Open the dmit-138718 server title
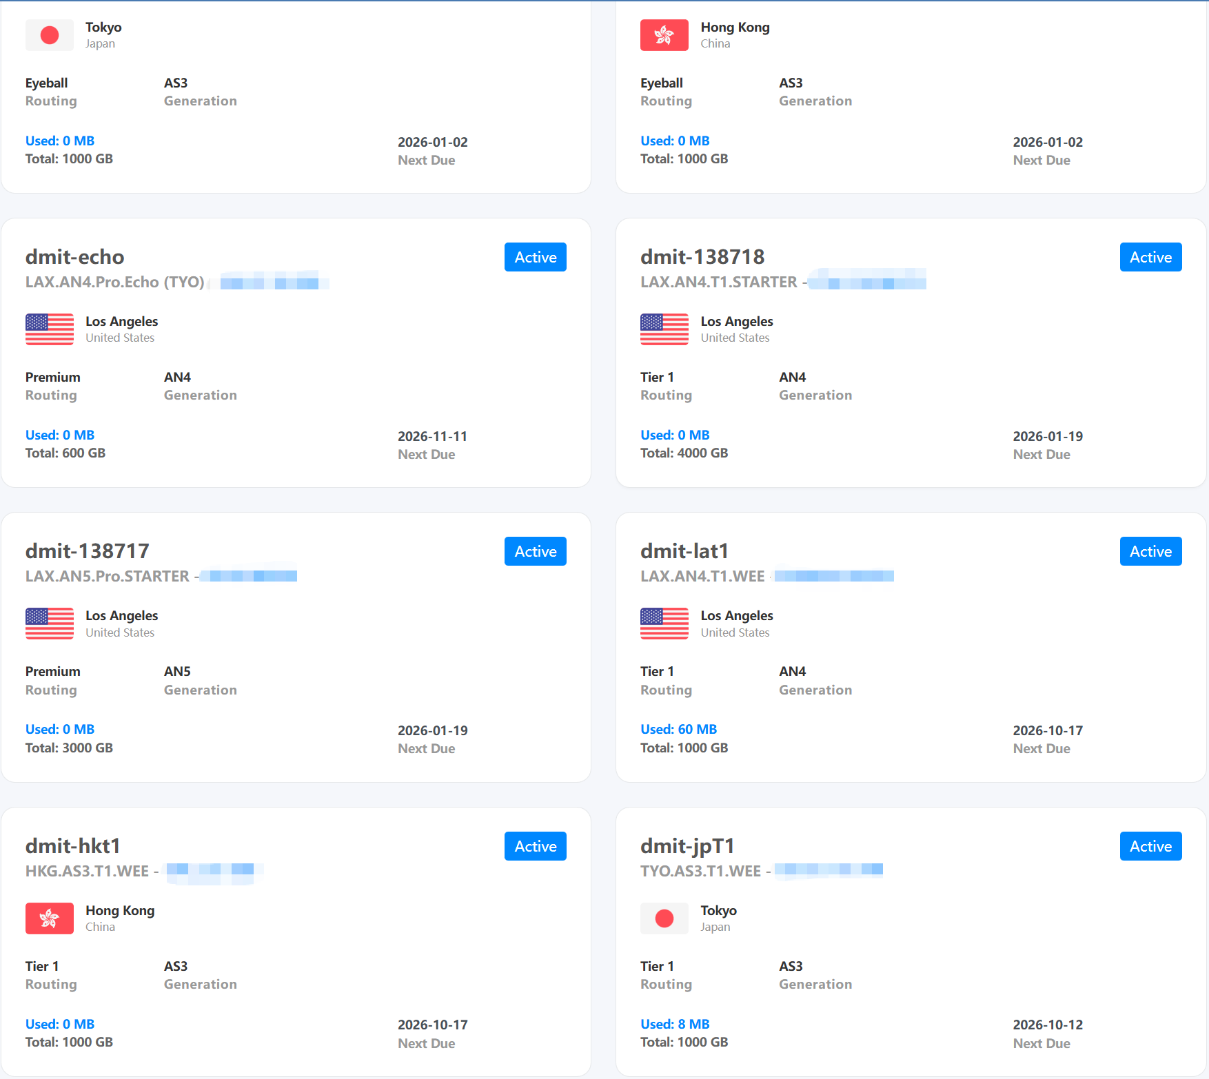Screen dimensions: 1209x1079 coord(702,257)
